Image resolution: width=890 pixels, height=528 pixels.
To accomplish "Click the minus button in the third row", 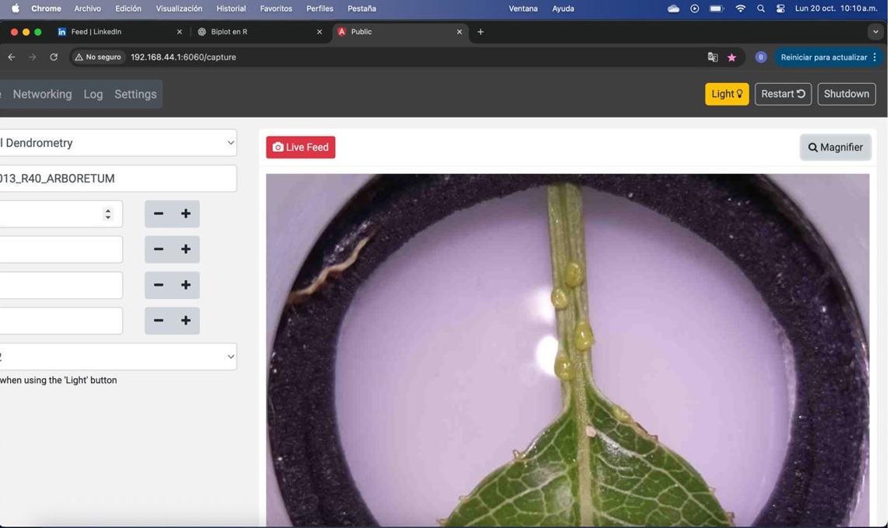I will pyautogui.click(x=159, y=285).
